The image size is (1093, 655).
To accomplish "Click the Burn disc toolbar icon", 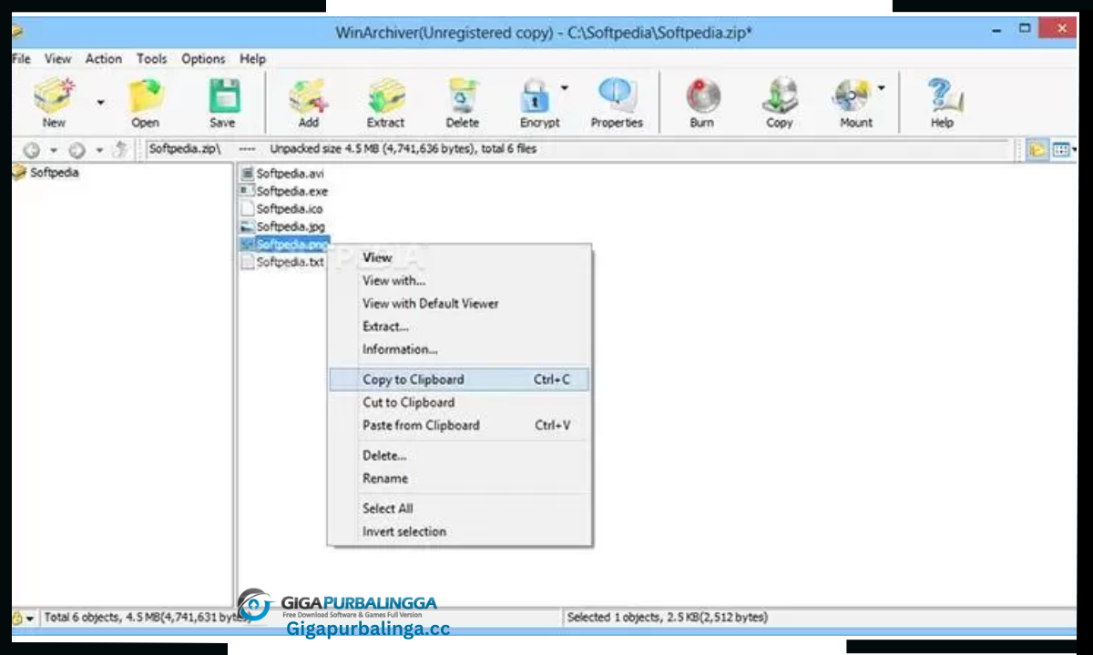I will (702, 96).
